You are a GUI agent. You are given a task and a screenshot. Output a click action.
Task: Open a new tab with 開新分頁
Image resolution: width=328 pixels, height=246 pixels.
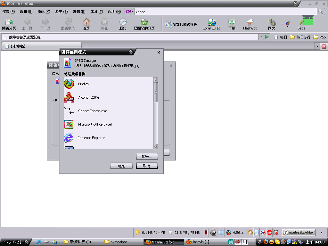9,24
